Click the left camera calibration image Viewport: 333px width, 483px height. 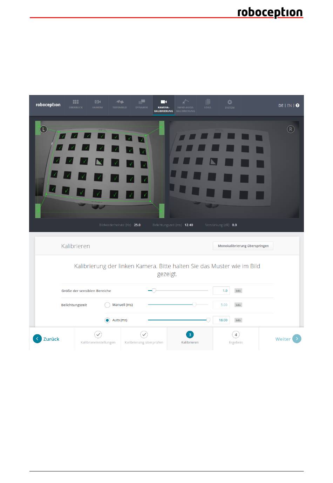pos(100,170)
